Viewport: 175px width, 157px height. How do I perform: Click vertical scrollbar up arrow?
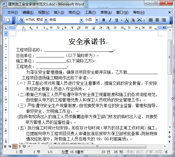pyautogui.click(x=170, y=30)
